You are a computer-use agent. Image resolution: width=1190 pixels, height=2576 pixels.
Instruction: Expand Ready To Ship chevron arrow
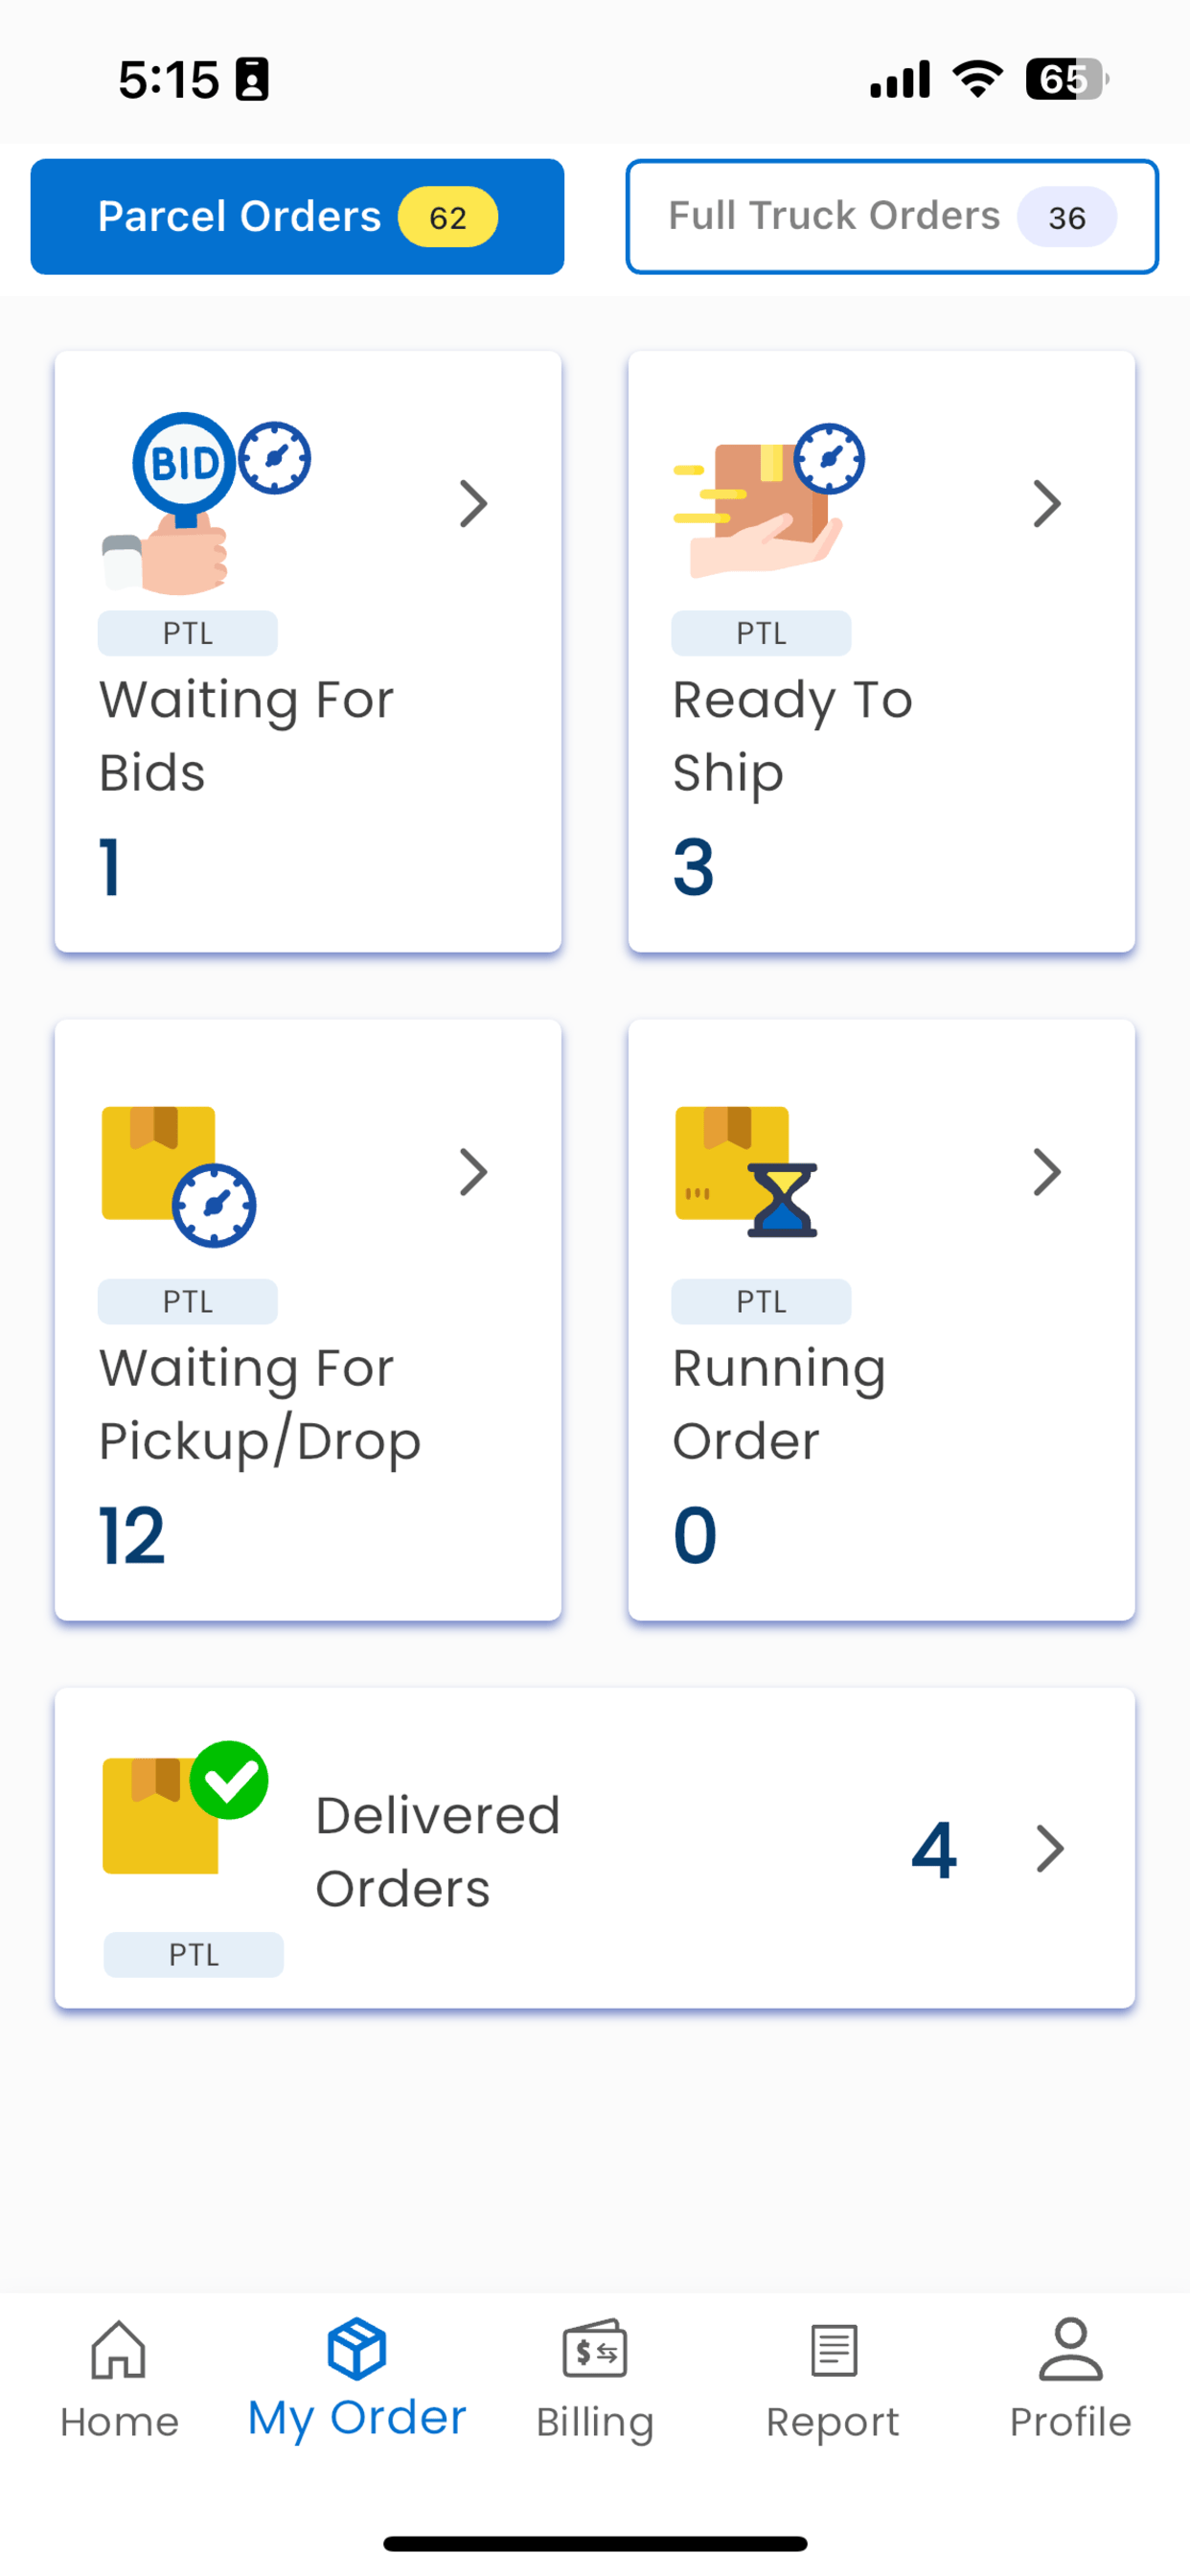(1047, 503)
